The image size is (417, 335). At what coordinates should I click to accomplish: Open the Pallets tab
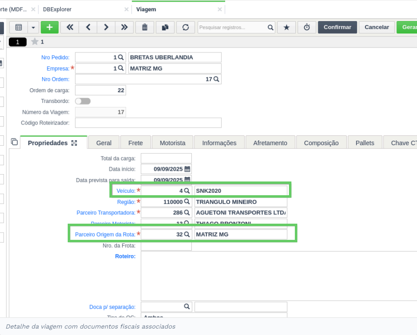click(x=365, y=143)
